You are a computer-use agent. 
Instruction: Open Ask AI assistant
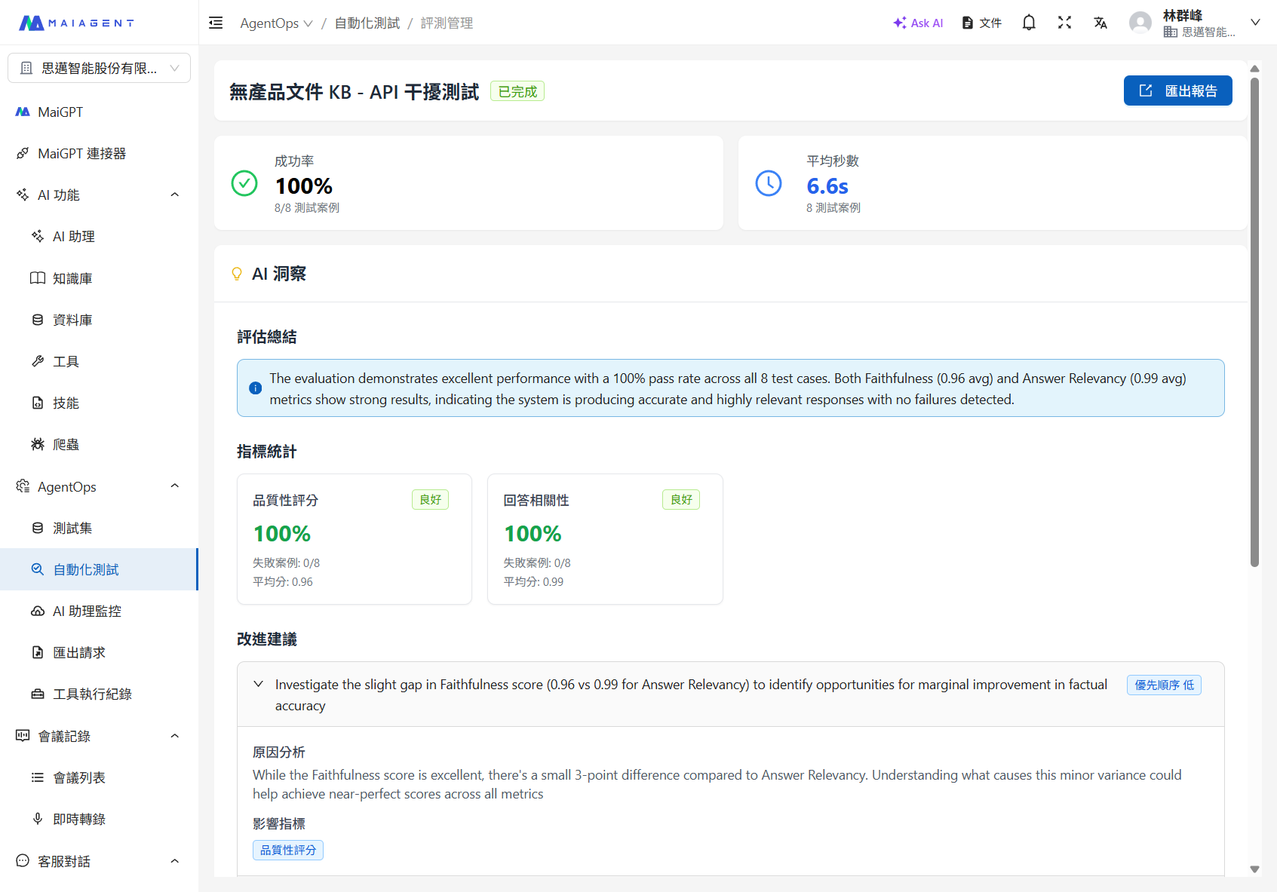[918, 23]
